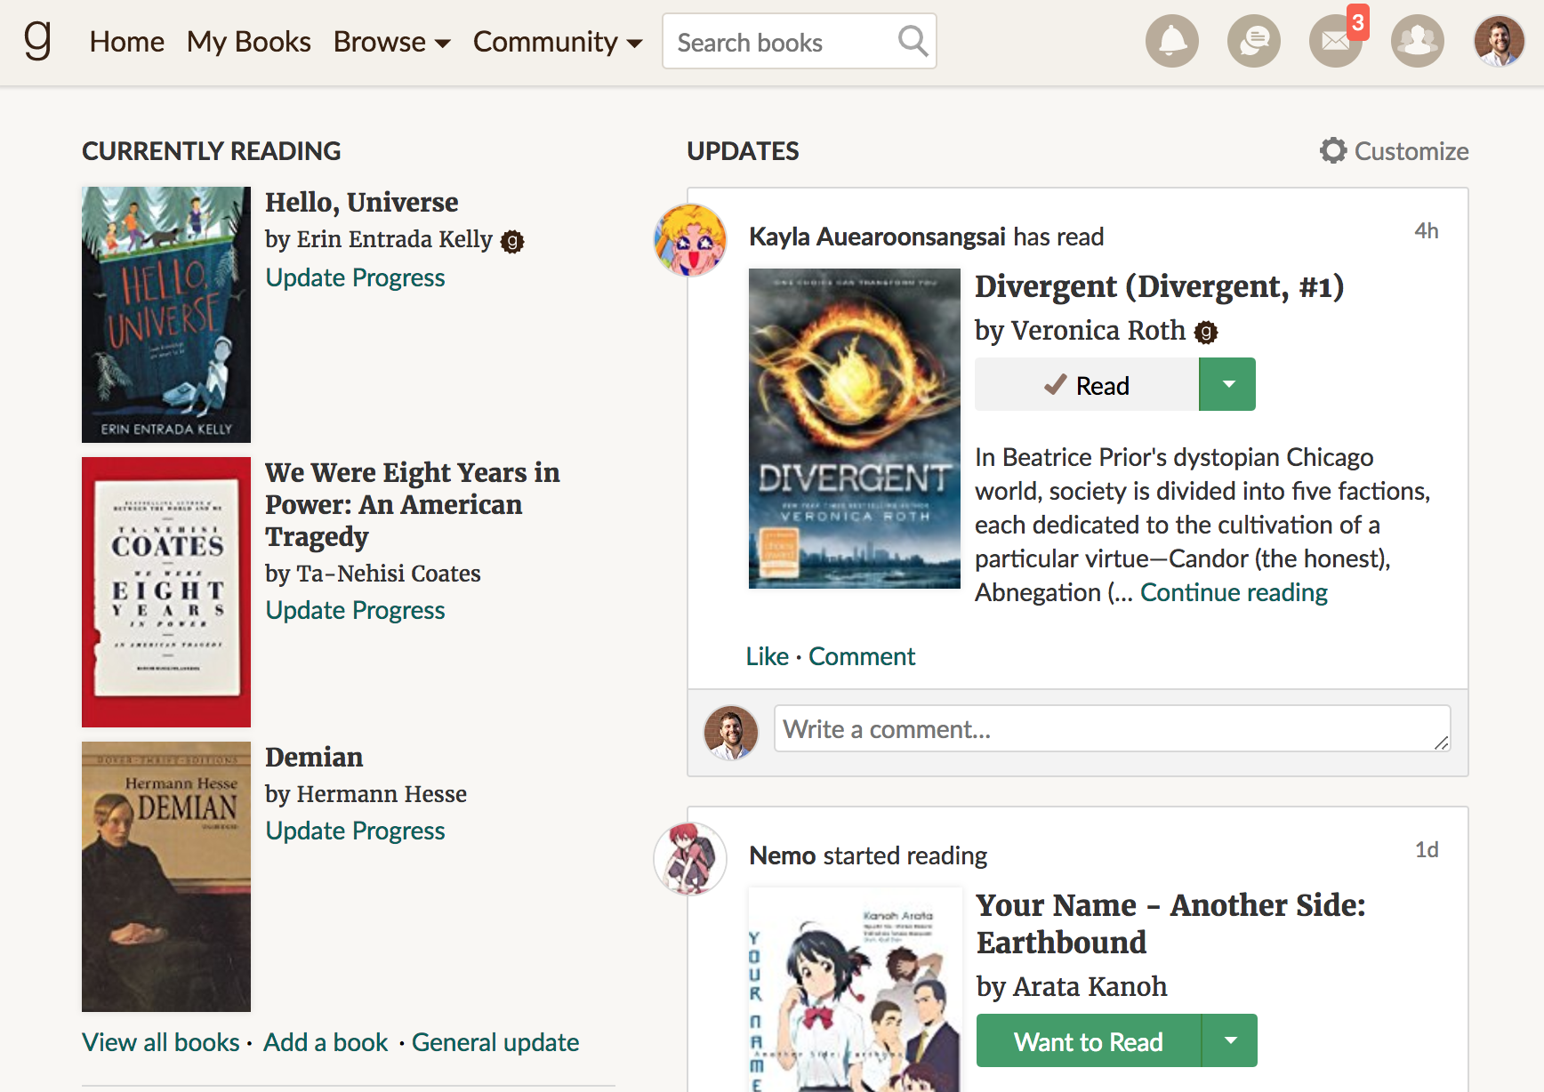Open the View all books link

point(161,1042)
